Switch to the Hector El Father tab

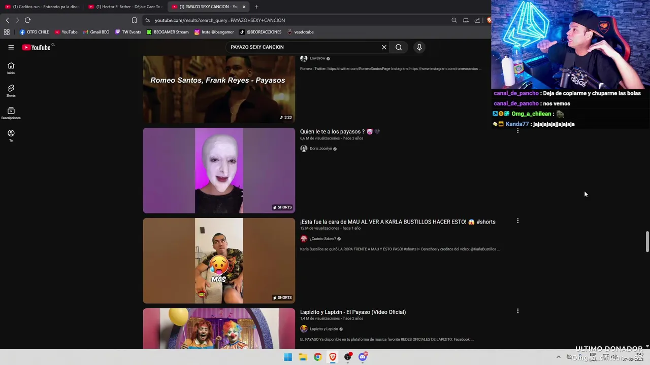tap(125, 7)
